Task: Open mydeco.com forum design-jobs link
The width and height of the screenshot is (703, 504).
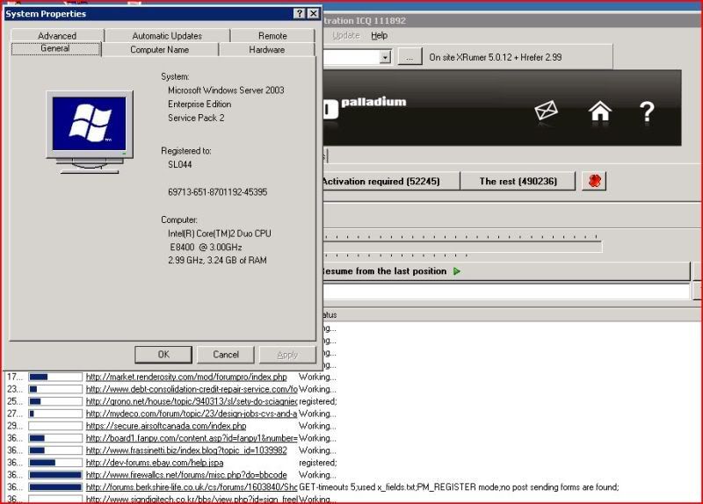Action: coord(192,414)
